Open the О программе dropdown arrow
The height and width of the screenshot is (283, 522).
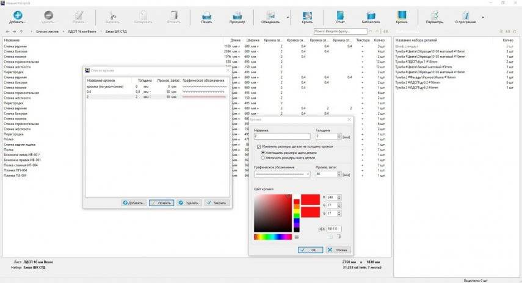(482, 16)
